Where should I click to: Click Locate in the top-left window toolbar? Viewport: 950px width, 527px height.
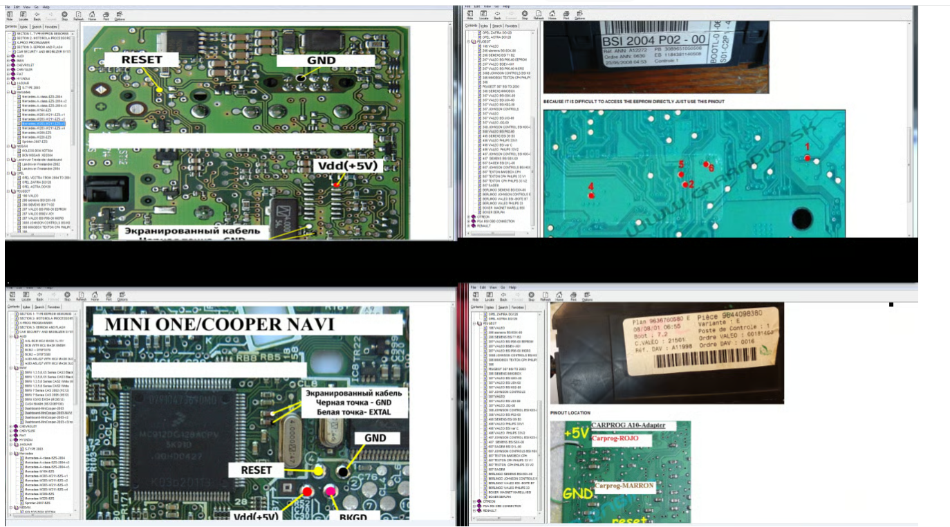(24, 15)
